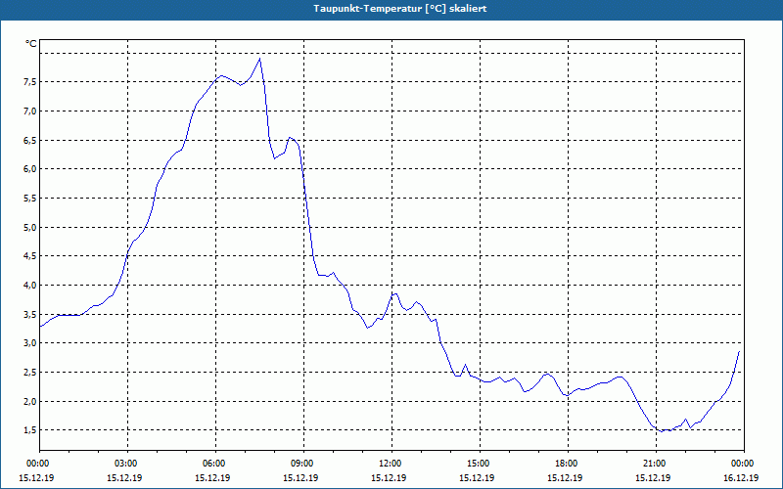
Task: Click the 15.12.19 date beneath 03:00
Action: point(124,478)
